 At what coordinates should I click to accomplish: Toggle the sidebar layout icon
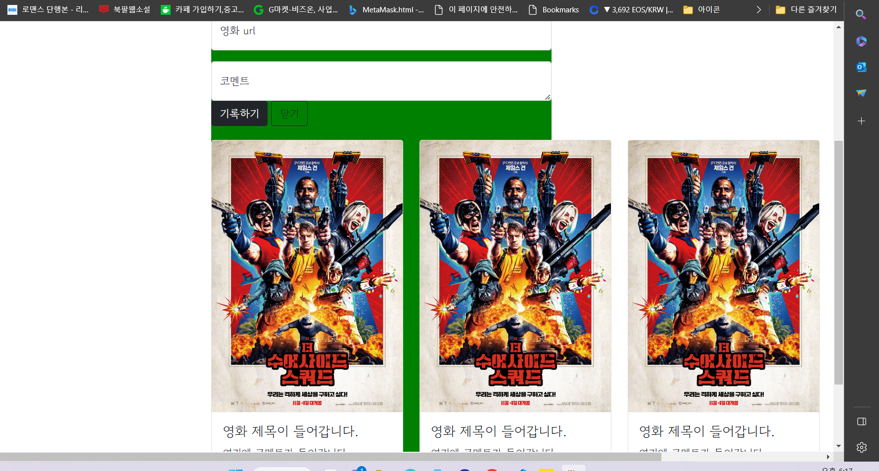point(861,422)
